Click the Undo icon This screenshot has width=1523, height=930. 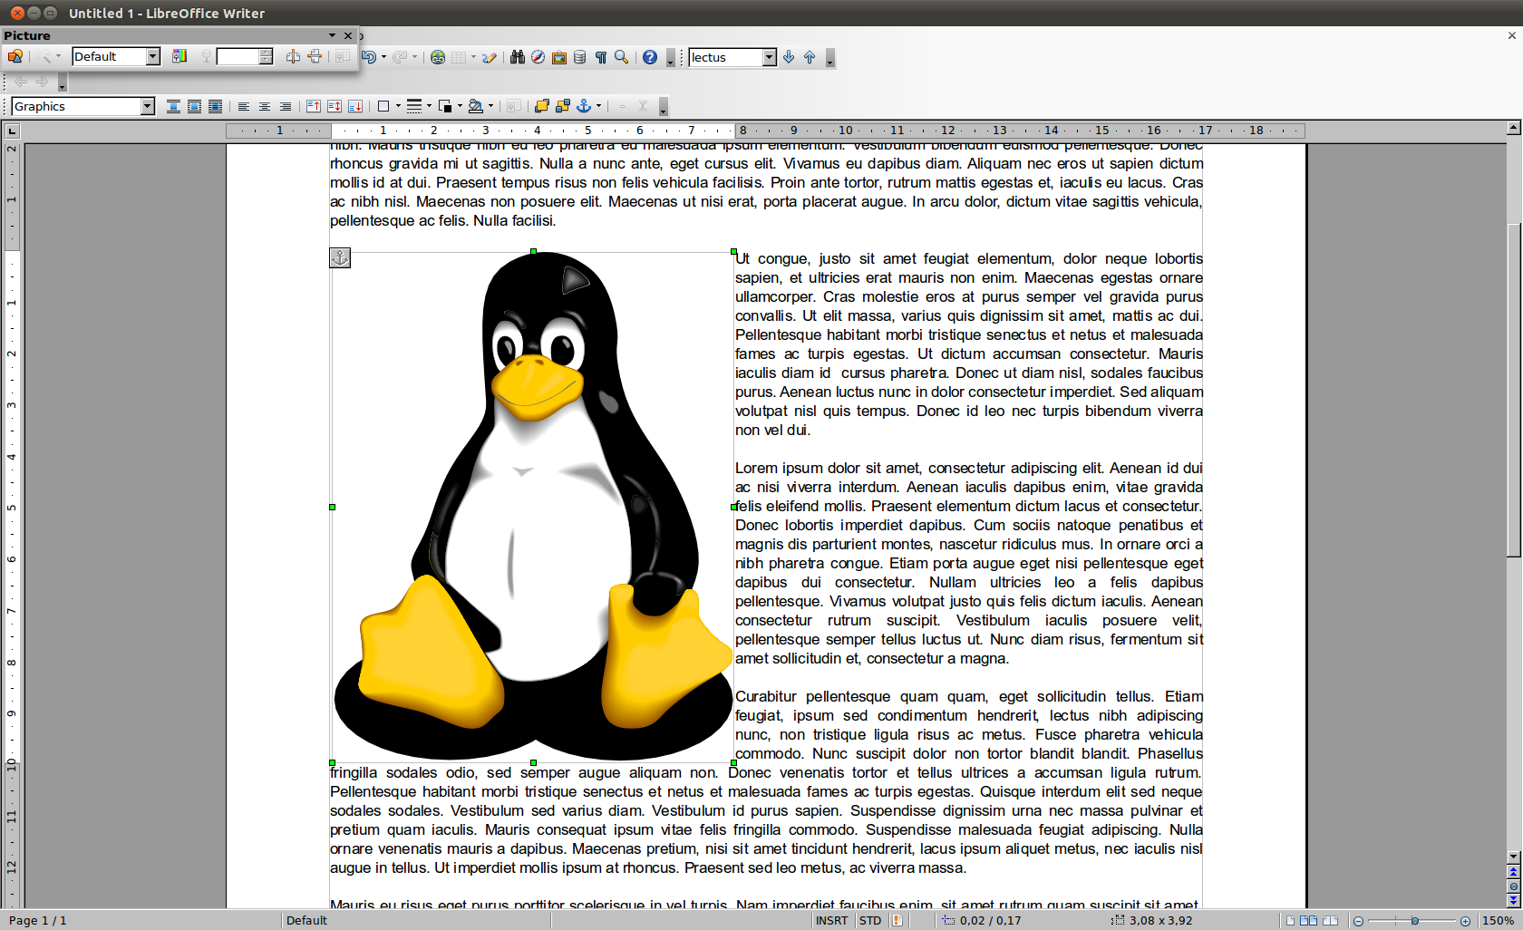click(368, 57)
